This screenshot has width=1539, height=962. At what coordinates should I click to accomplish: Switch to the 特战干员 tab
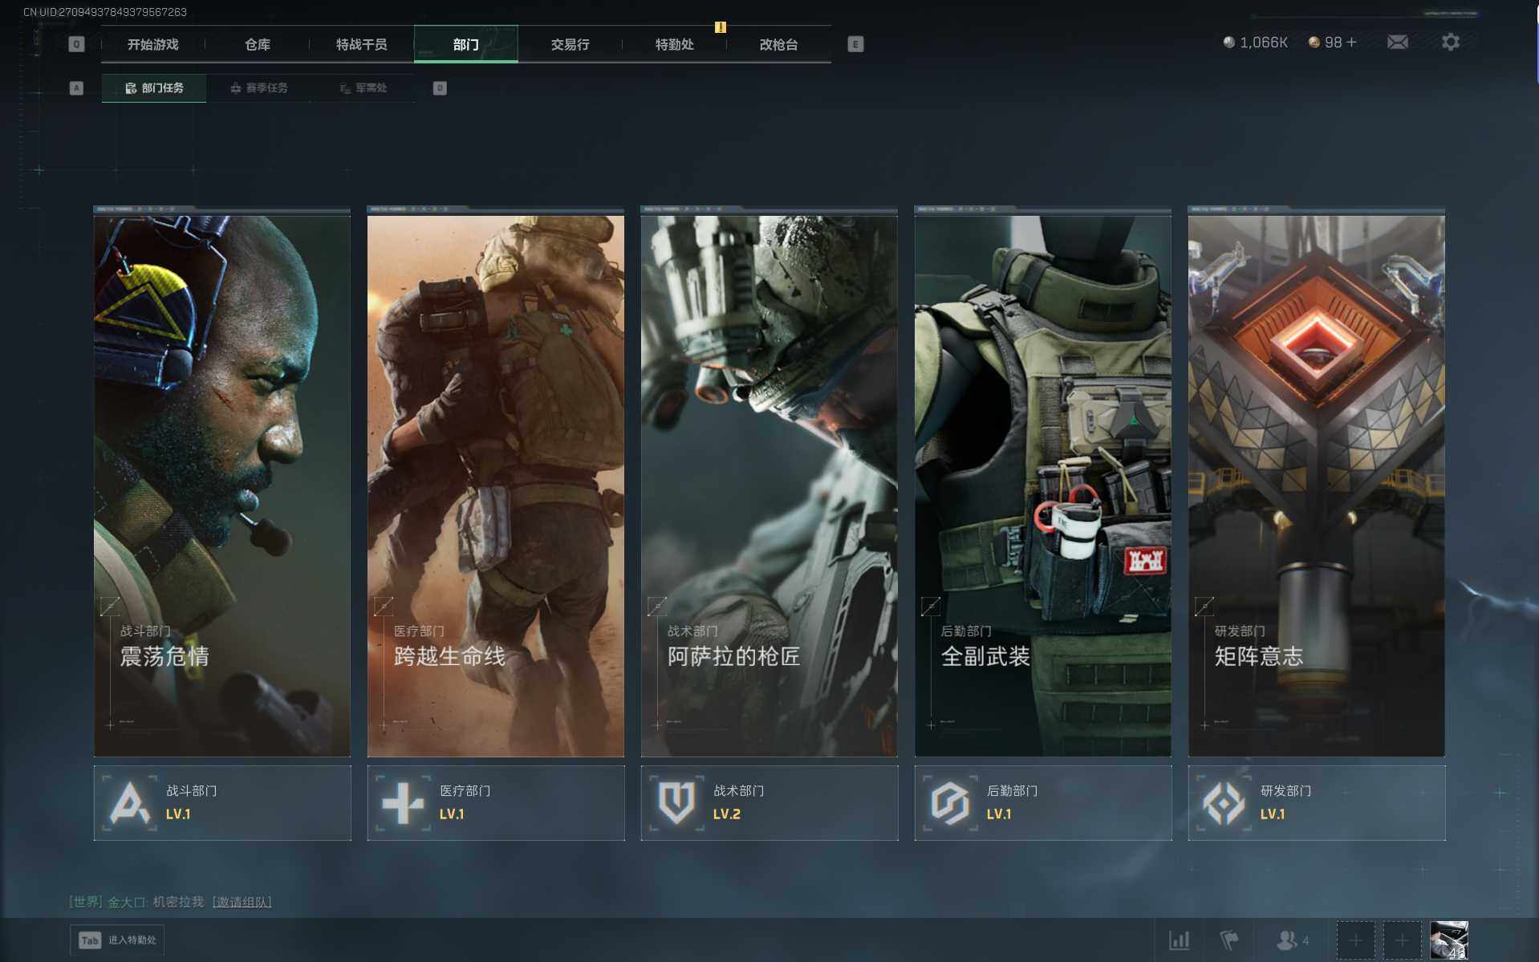click(x=362, y=44)
